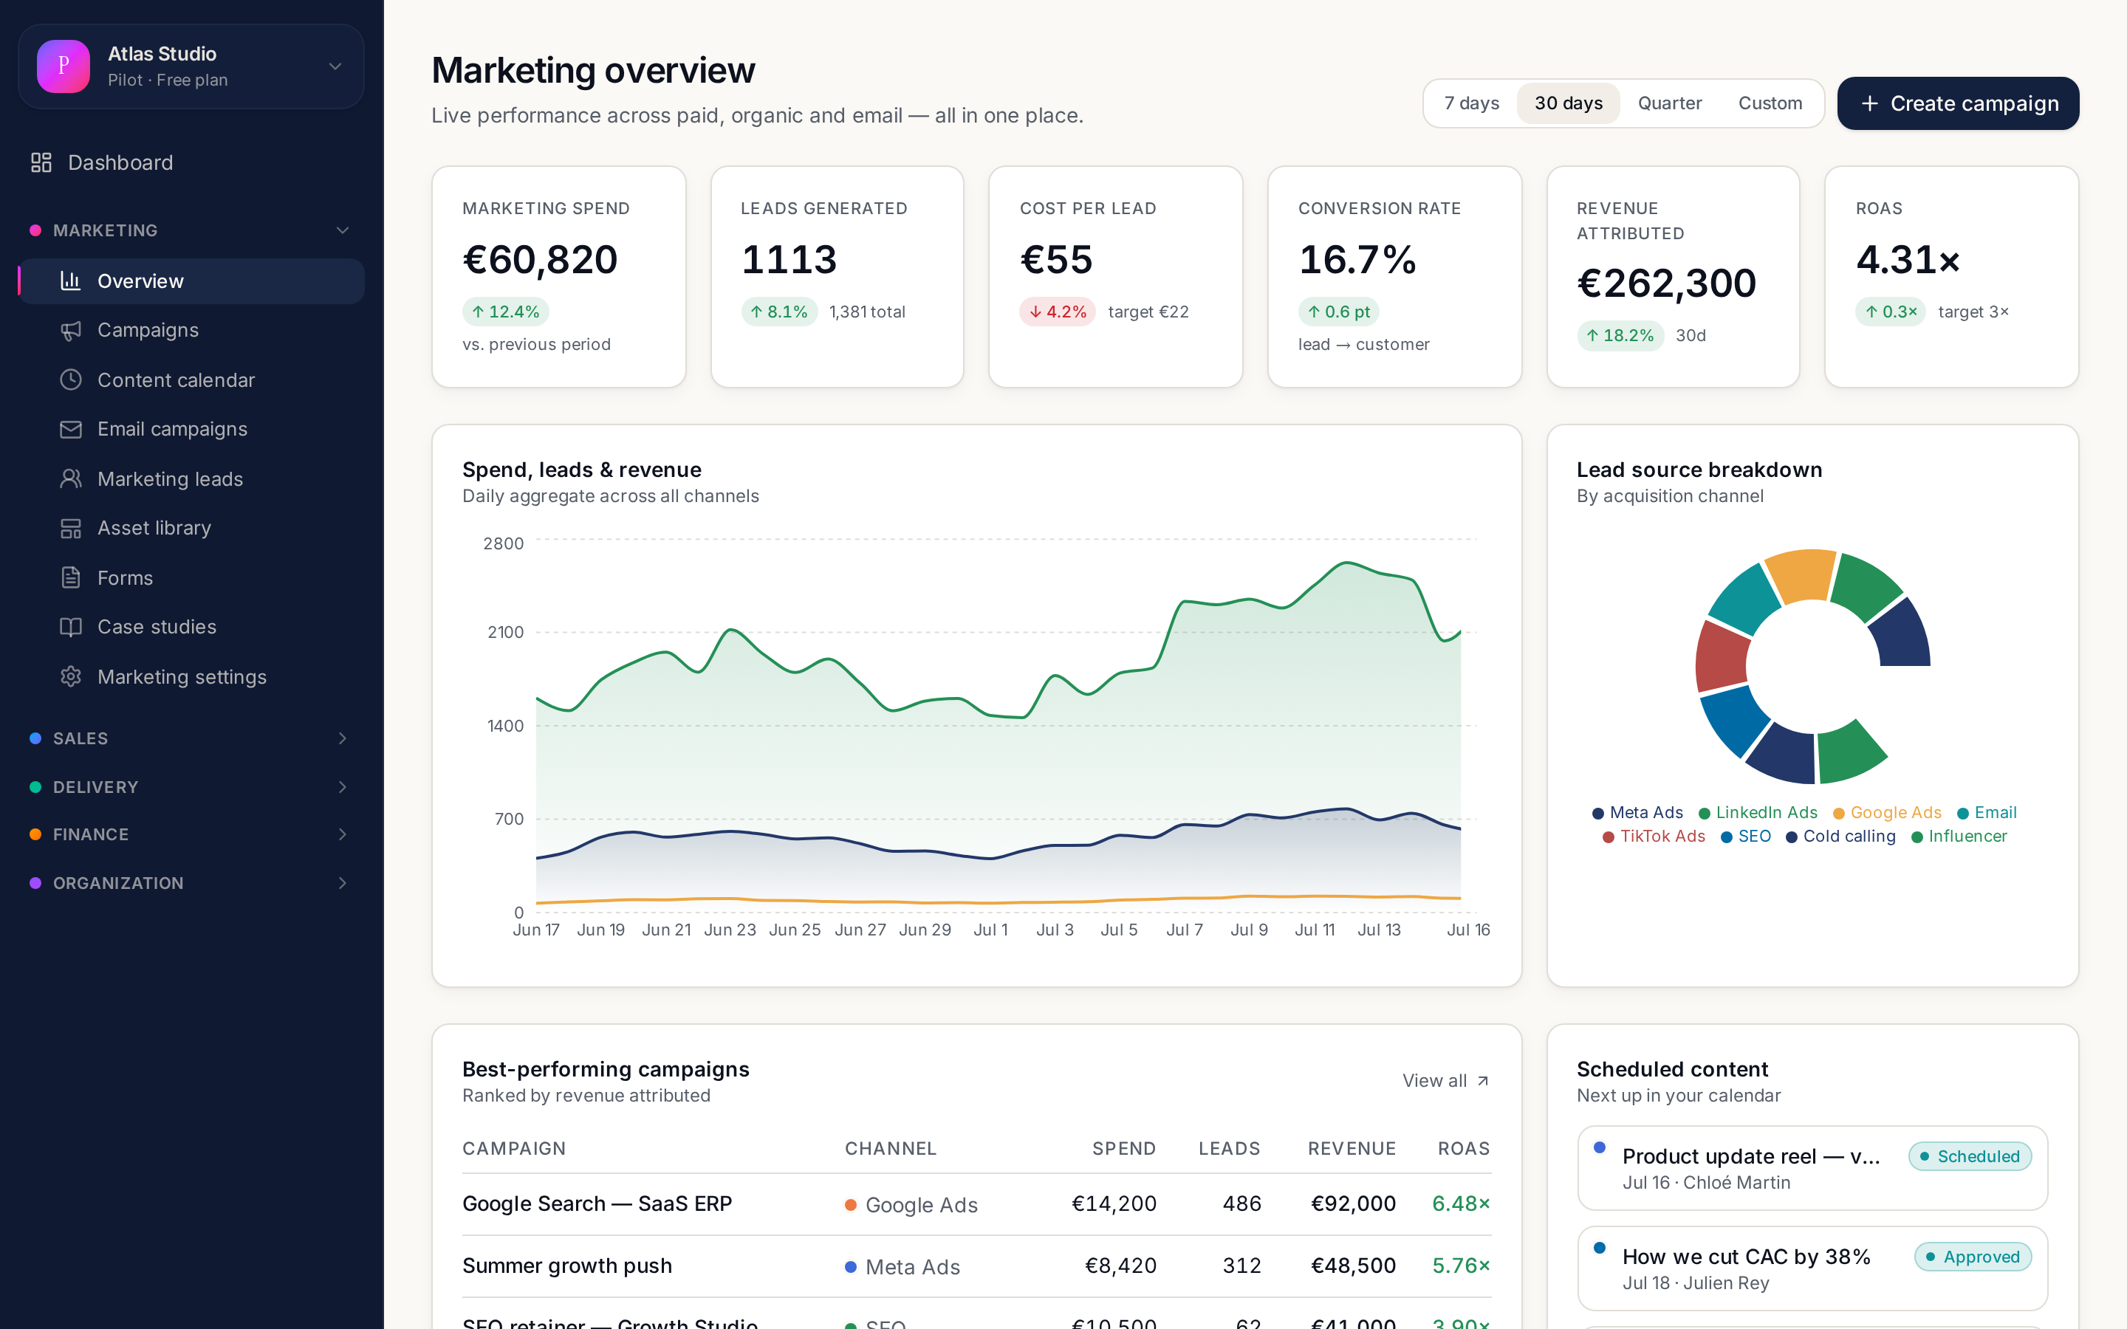Open Dashboard from the grid icon
The height and width of the screenshot is (1329, 2127).
[41, 162]
